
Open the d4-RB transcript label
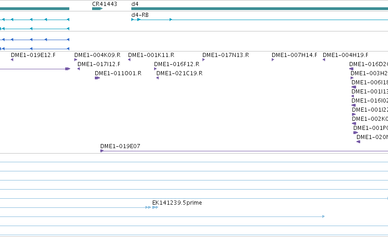tap(140, 15)
